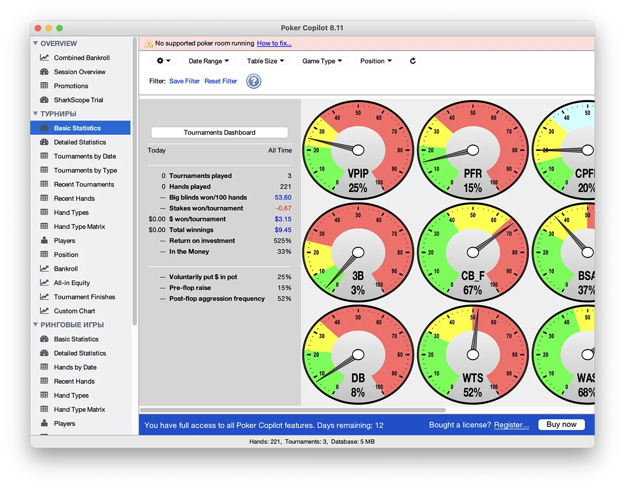
Task: Open the Date Range dropdown
Action: point(208,61)
